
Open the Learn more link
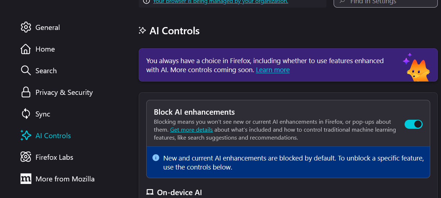tap(273, 70)
